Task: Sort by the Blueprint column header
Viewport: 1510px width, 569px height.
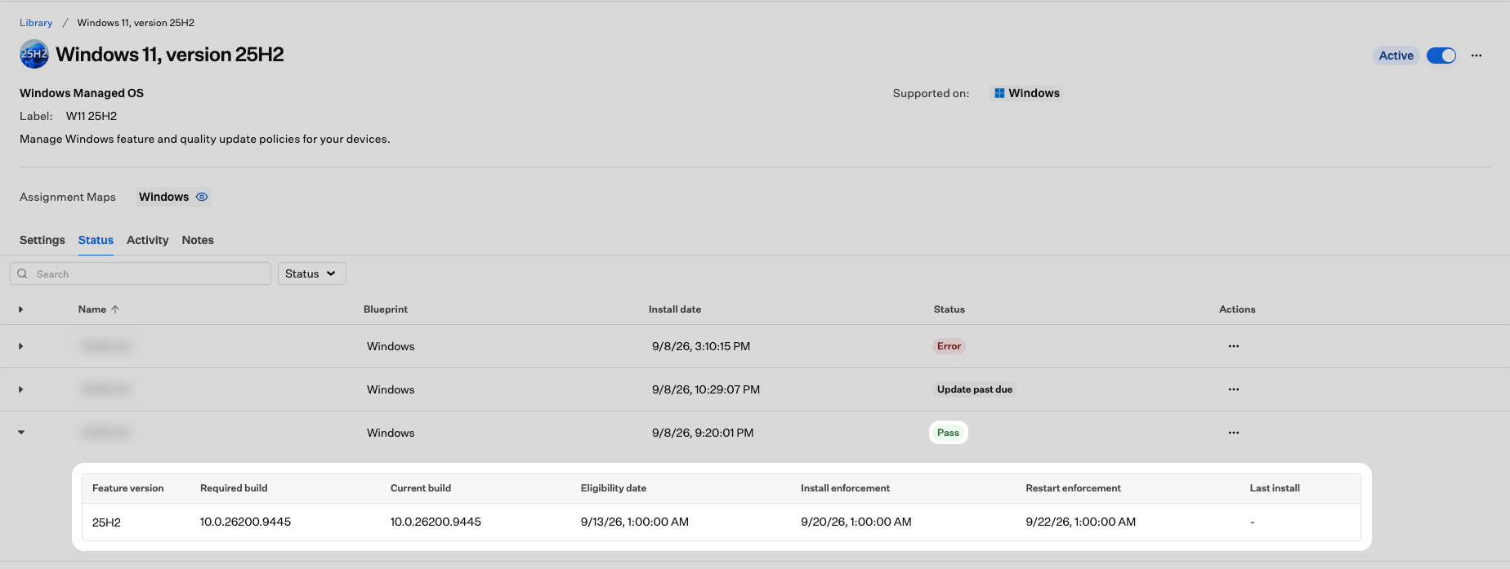Action: (x=386, y=309)
